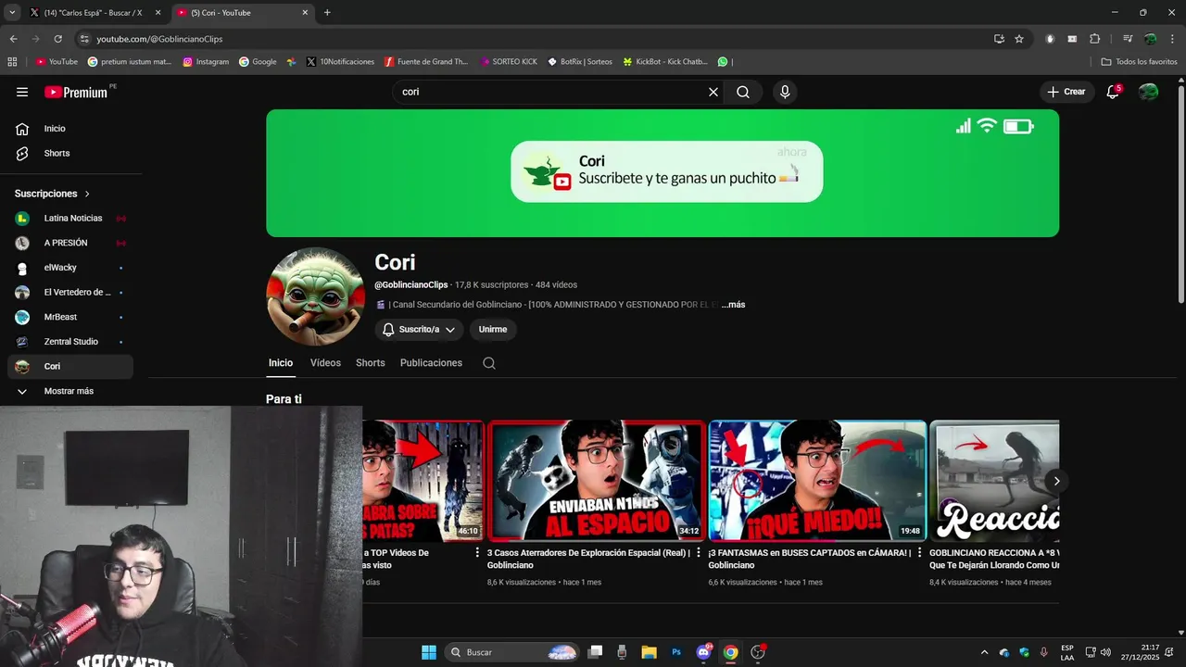Open elWacky subscription
1186x667 pixels.
[x=72, y=268]
